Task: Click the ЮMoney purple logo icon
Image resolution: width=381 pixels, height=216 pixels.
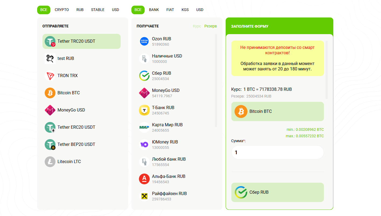Action: tap(144, 145)
